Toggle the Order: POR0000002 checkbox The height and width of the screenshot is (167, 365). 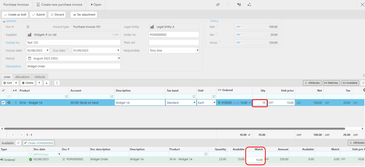pyautogui.click(x=26, y=143)
